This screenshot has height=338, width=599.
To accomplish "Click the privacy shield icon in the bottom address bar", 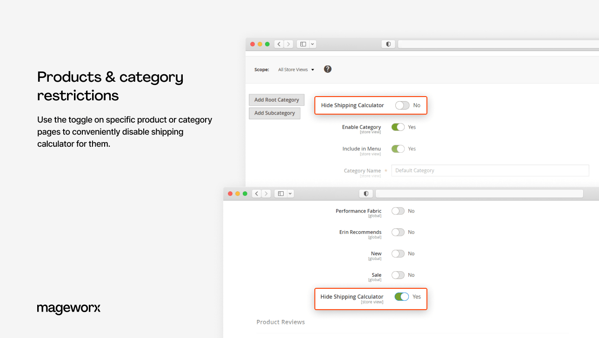I will point(366,193).
